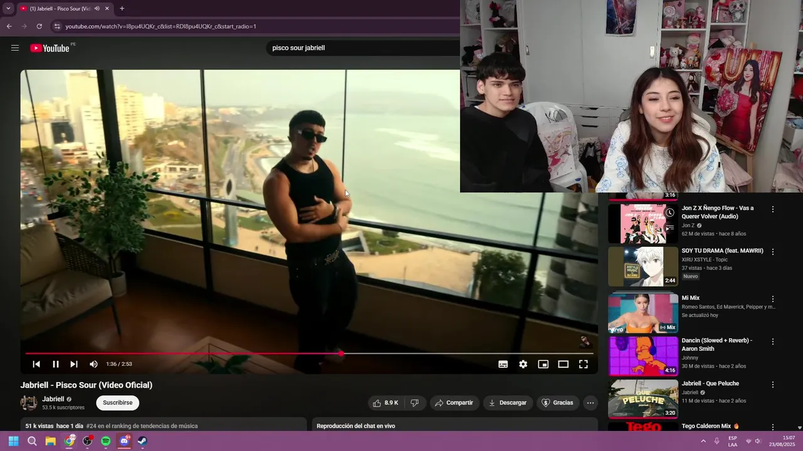
Task: Open options for Tego Calderon Mix
Action: tap(773, 427)
